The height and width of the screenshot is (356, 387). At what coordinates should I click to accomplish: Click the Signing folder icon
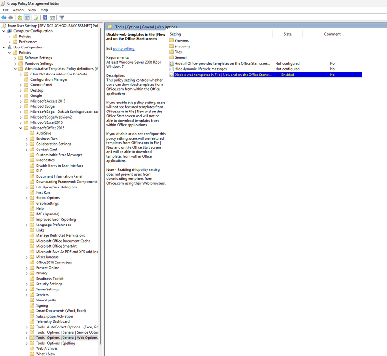(32, 305)
